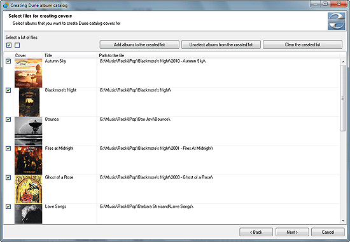The image size is (350, 242).
Task: Click the title text Ghost of a Rose
Action: click(x=59, y=177)
